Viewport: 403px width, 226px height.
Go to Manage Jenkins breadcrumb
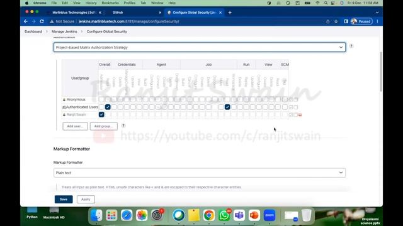tap(64, 31)
